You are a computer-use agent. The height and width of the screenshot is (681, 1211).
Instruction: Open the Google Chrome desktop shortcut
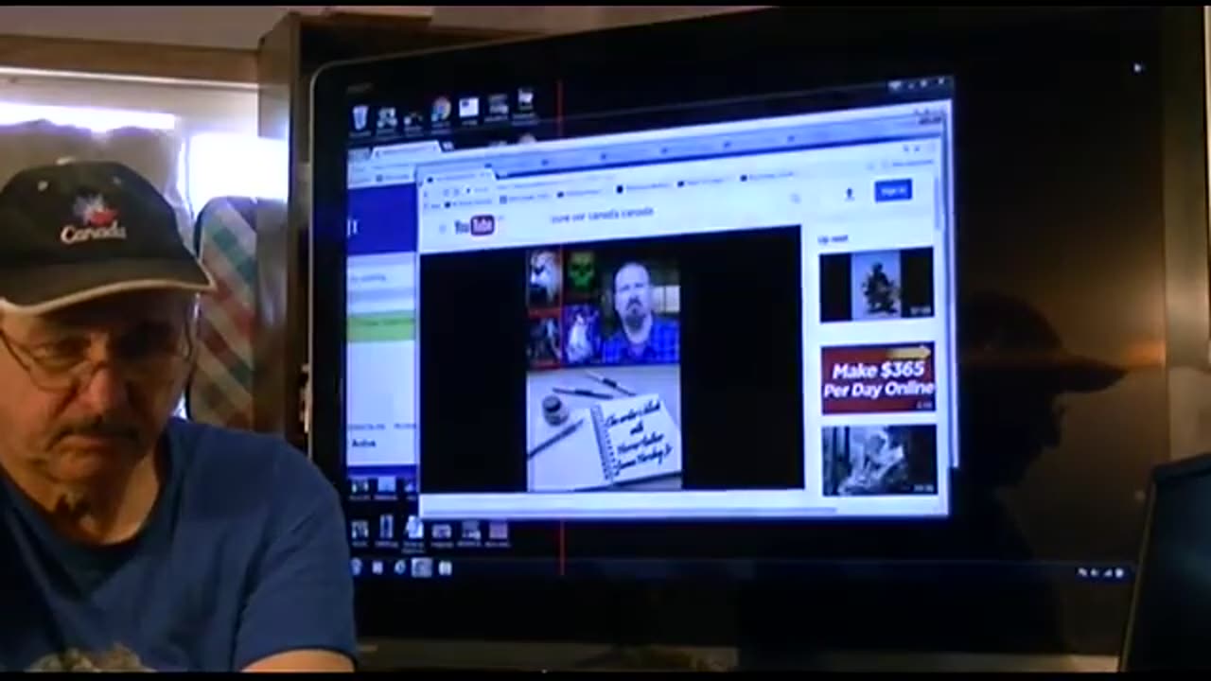click(x=441, y=112)
